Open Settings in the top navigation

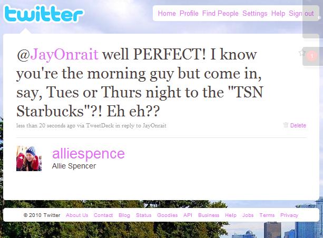coord(255,13)
